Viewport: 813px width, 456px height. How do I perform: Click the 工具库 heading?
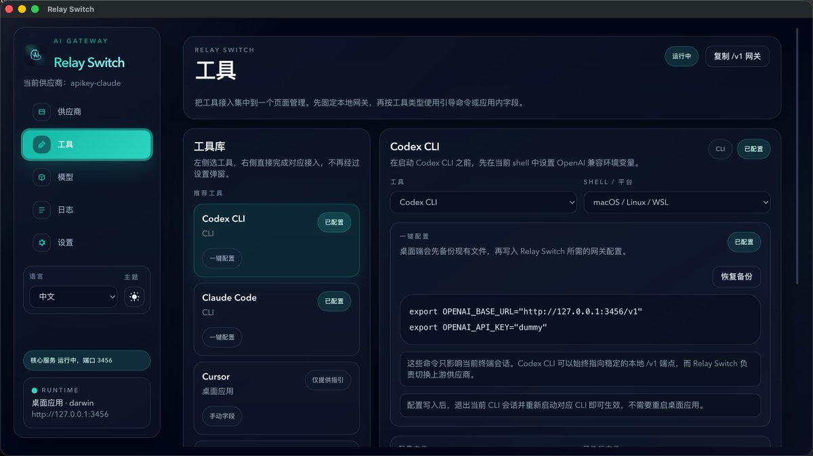click(x=209, y=147)
